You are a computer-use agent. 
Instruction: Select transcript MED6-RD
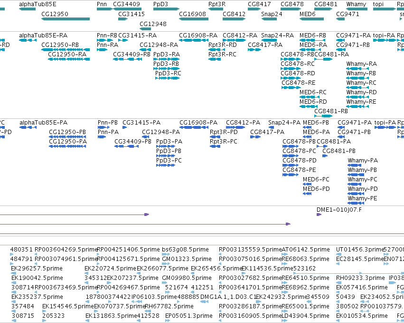(x=313, y=102)
